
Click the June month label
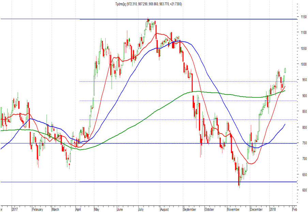(120, 210)
